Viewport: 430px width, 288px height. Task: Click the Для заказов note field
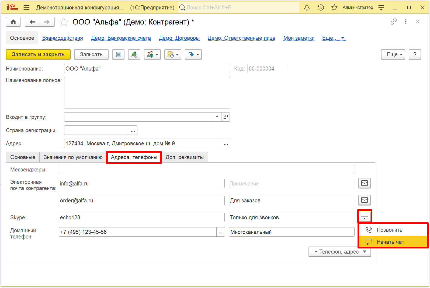tap(292, 200)
